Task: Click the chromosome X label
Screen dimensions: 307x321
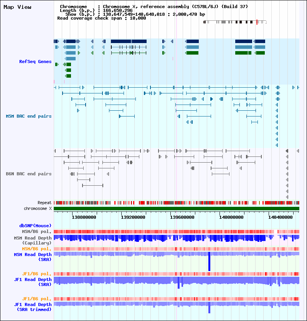Action: (x=38, y=208)
